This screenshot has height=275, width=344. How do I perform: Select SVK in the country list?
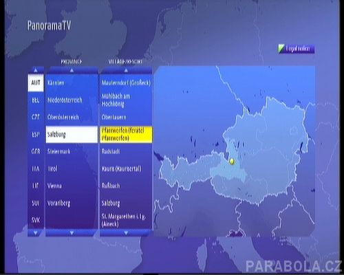pos(36,220)
